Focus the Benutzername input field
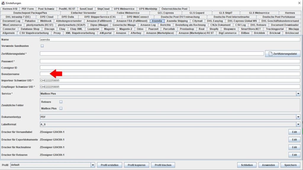The image size is (303, 170). pos(170,74)
